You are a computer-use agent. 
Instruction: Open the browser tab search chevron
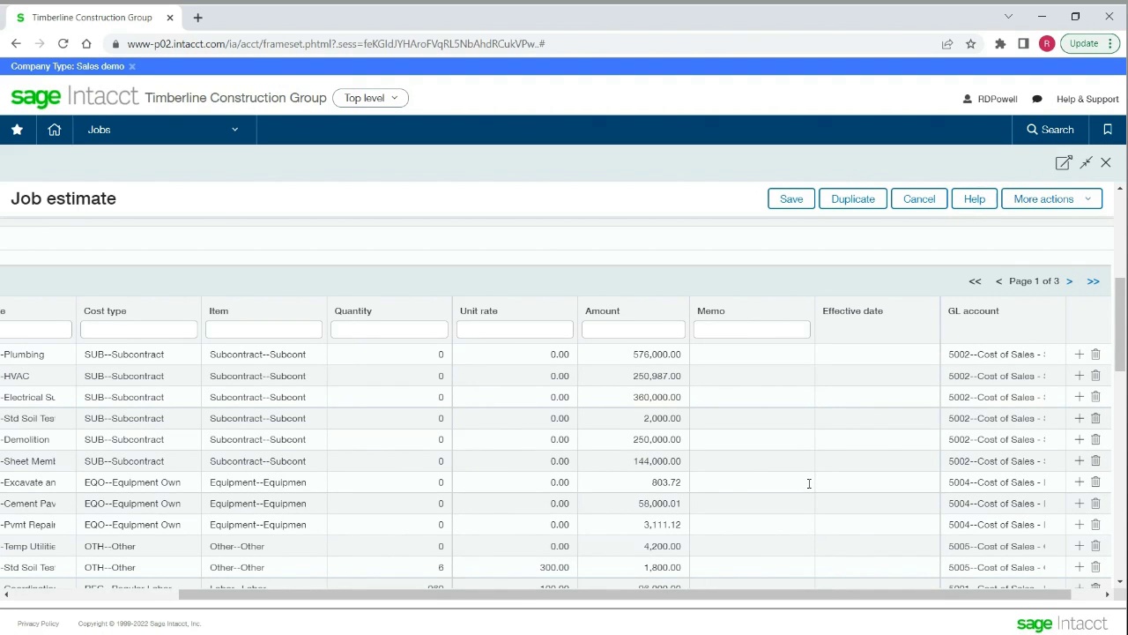click(1008, 17)
